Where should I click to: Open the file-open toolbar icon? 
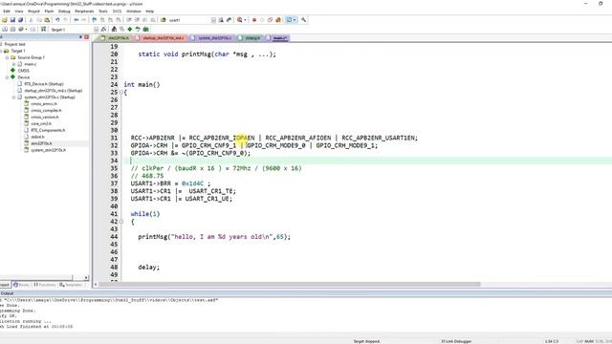click(5, 20)
